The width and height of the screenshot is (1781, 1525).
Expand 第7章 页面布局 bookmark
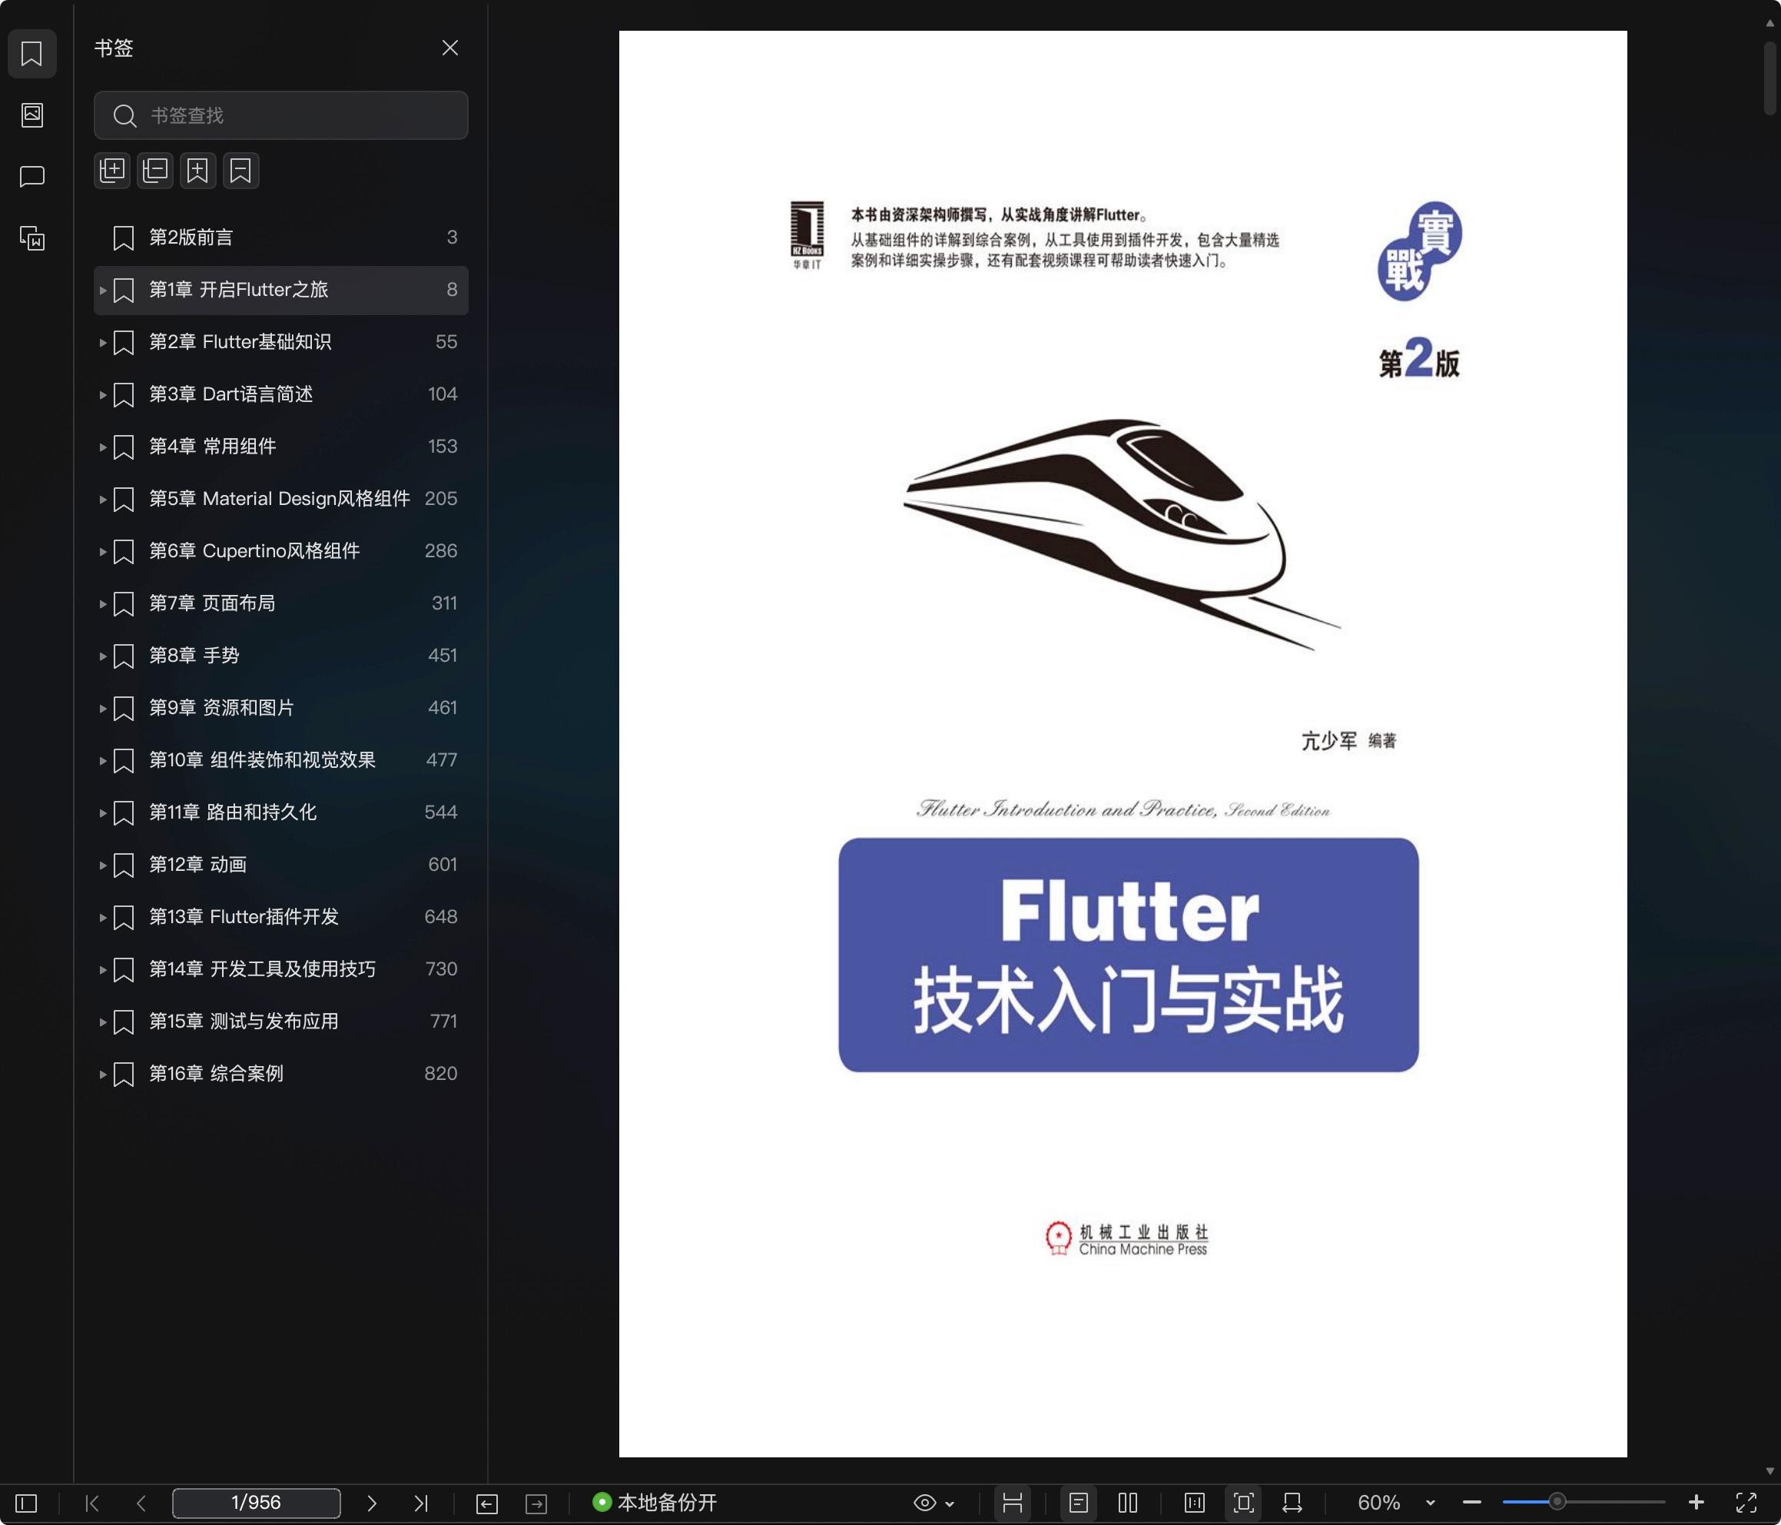coord(102,604)
